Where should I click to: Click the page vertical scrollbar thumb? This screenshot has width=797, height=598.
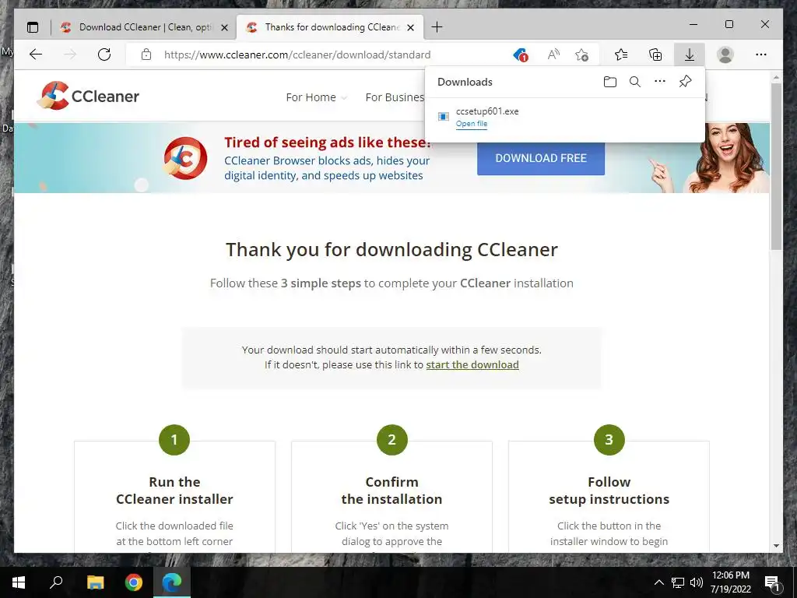(x=776, y=166)
